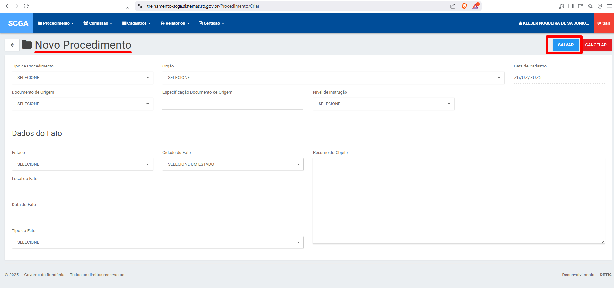Open the Brave Shields lion icon
The height and width of the screenshot is (288, 614).
click(464, 6)
